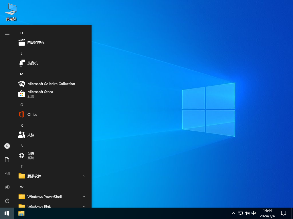Expand the Start hamburger menu

[7, 33]
